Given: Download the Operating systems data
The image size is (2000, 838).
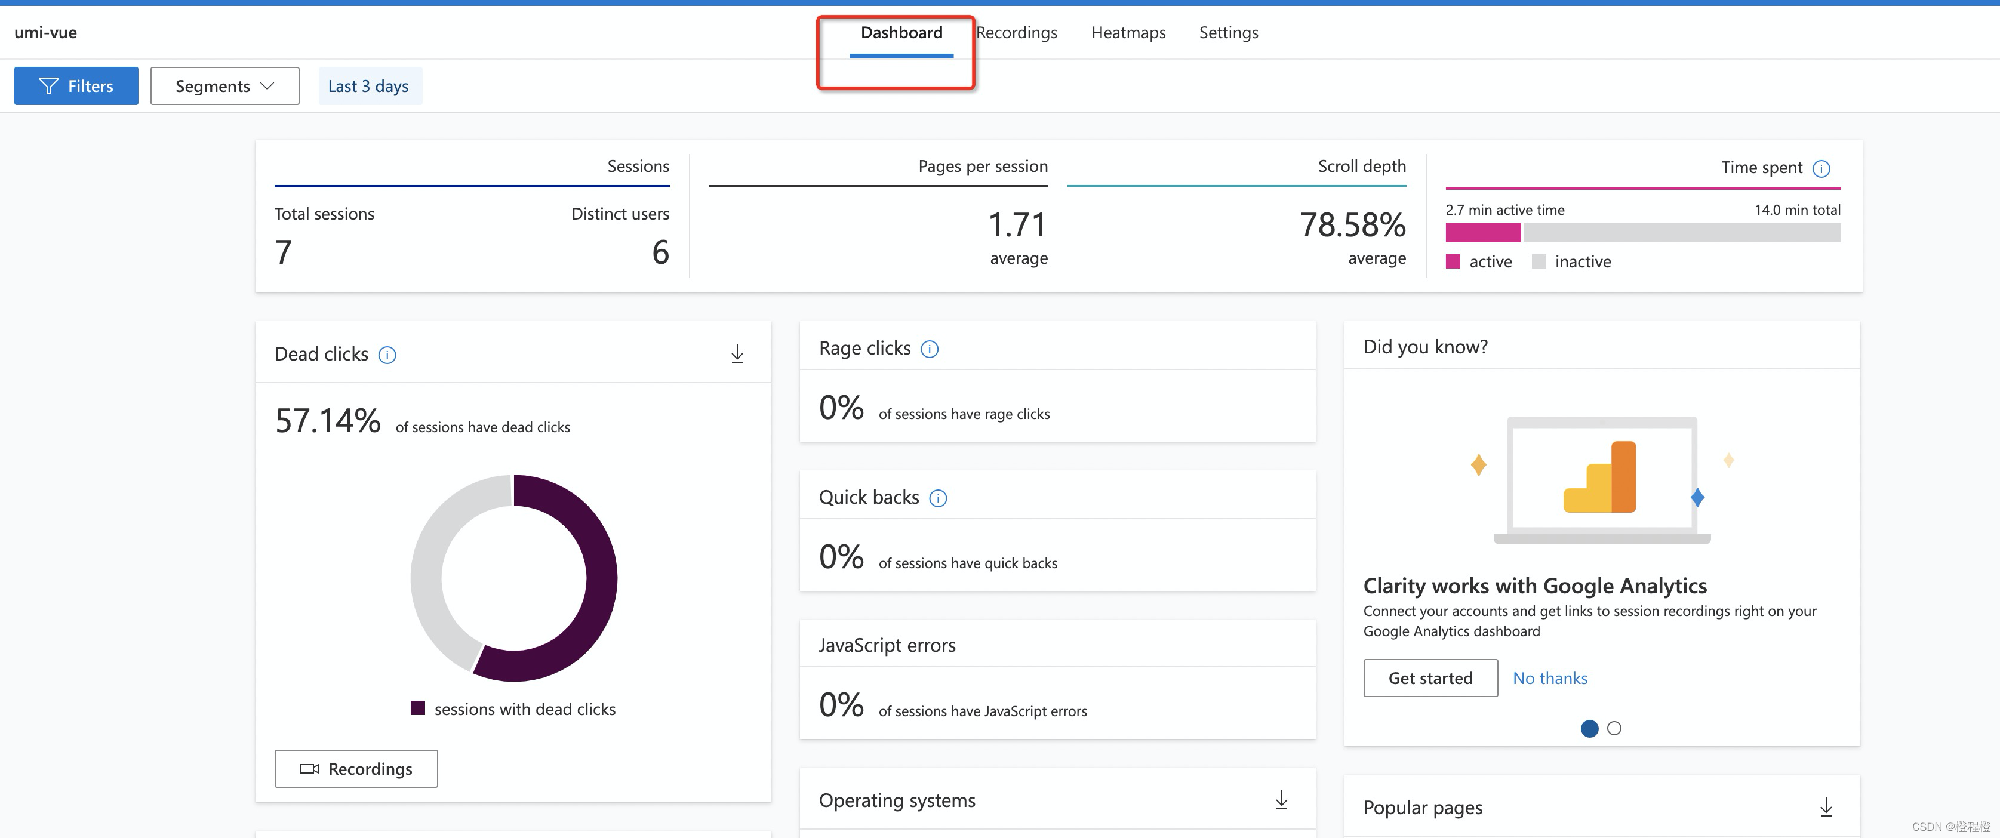Looking at the screenshot, I should (1282, 800).
